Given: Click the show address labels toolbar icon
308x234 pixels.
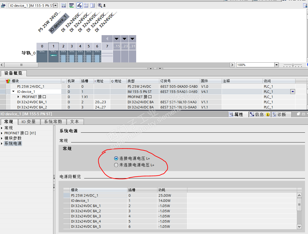Looking at the screenshot, I should pyautogui.click(x=64, y=5).
